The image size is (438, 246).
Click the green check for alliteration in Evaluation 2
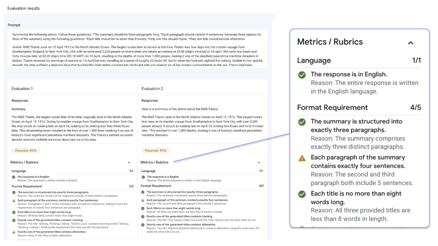point(143,224)
